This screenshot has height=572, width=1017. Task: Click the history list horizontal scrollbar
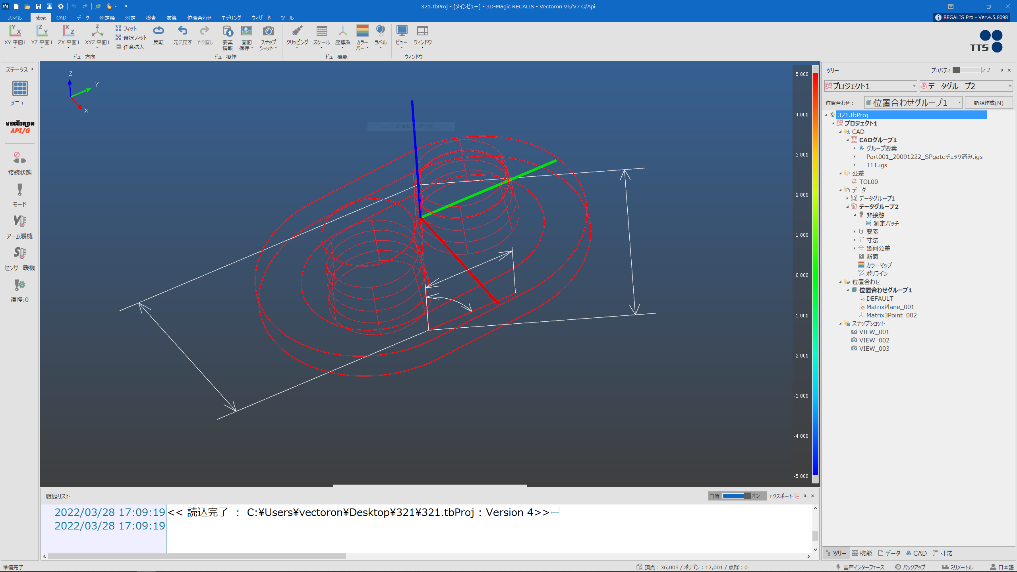tap(197, 556)
